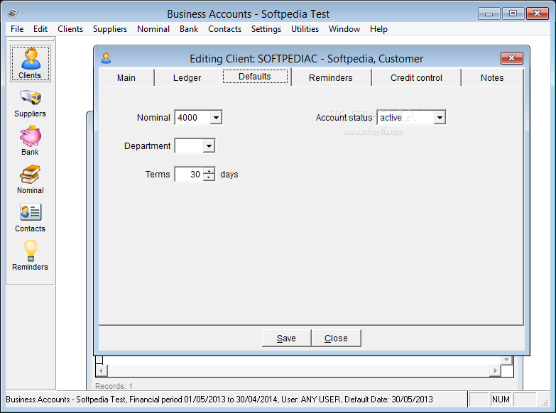
Task: Open the Help menu
Action: (x=378, y=29)
